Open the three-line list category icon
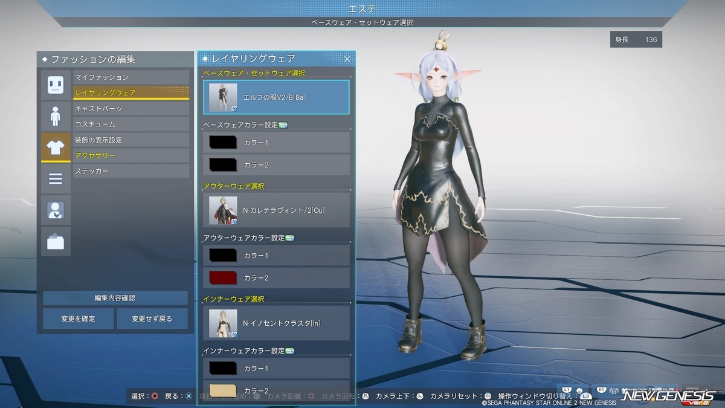This screenshot has height=408, width=725. [56, 178]
